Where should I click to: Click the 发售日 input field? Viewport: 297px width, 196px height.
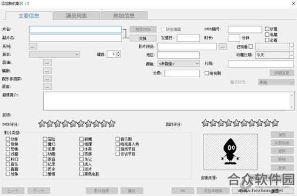188,38
